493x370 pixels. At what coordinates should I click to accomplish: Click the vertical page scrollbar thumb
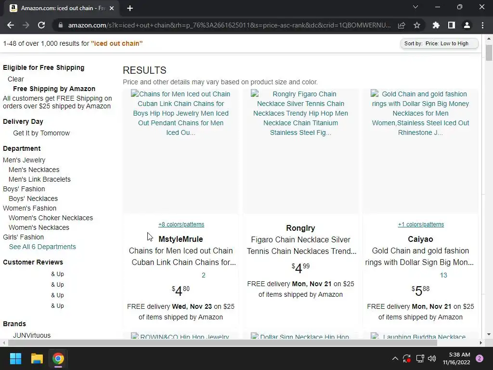point(489,53)
